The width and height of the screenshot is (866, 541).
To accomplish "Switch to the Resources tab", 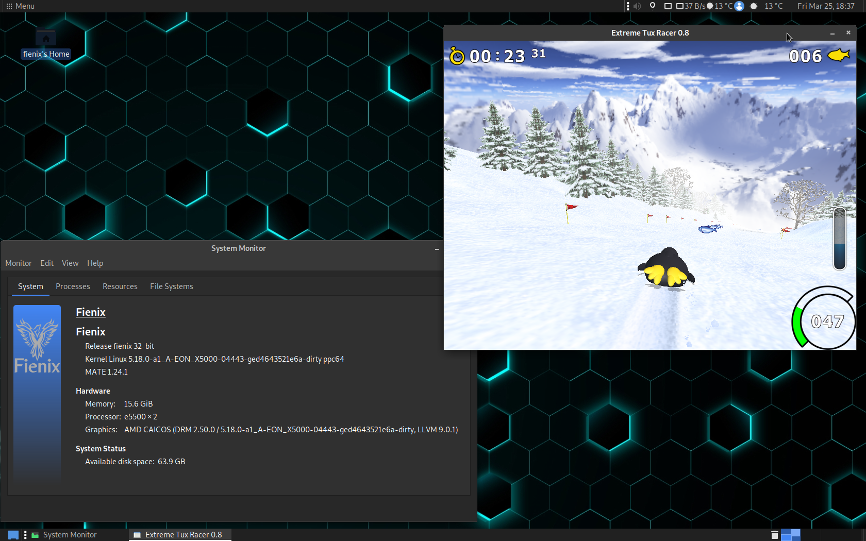I will 120,286.
